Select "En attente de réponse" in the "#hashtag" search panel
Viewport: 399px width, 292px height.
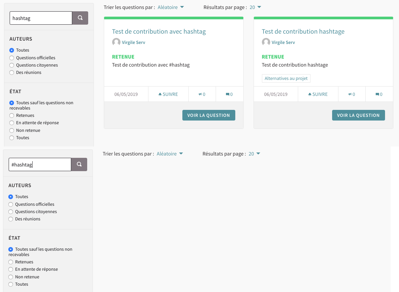click(11, 269)
